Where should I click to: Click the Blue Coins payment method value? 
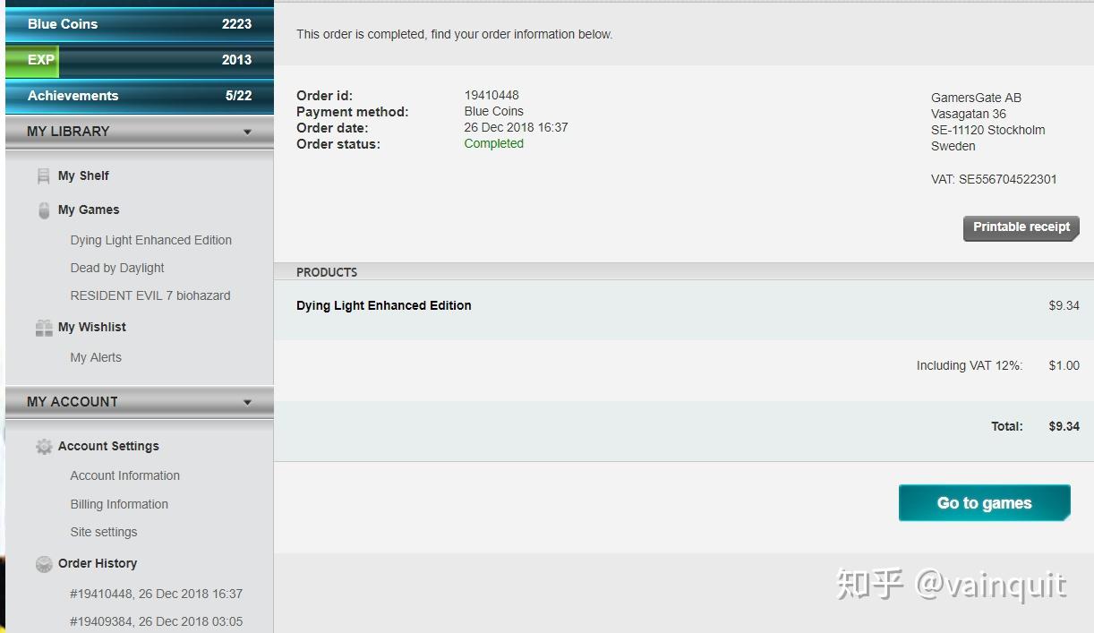pyautogui.click(x=494, y=111)
